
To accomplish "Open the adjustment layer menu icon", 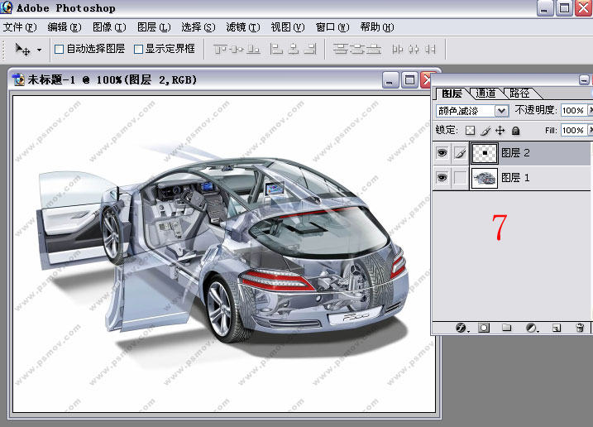I will point(531,328).
